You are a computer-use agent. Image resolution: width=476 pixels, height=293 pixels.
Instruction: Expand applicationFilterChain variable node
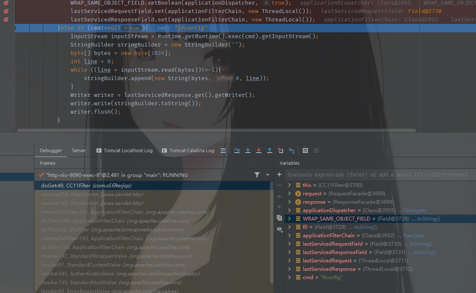pyautogui.click(x=290, y=236)
